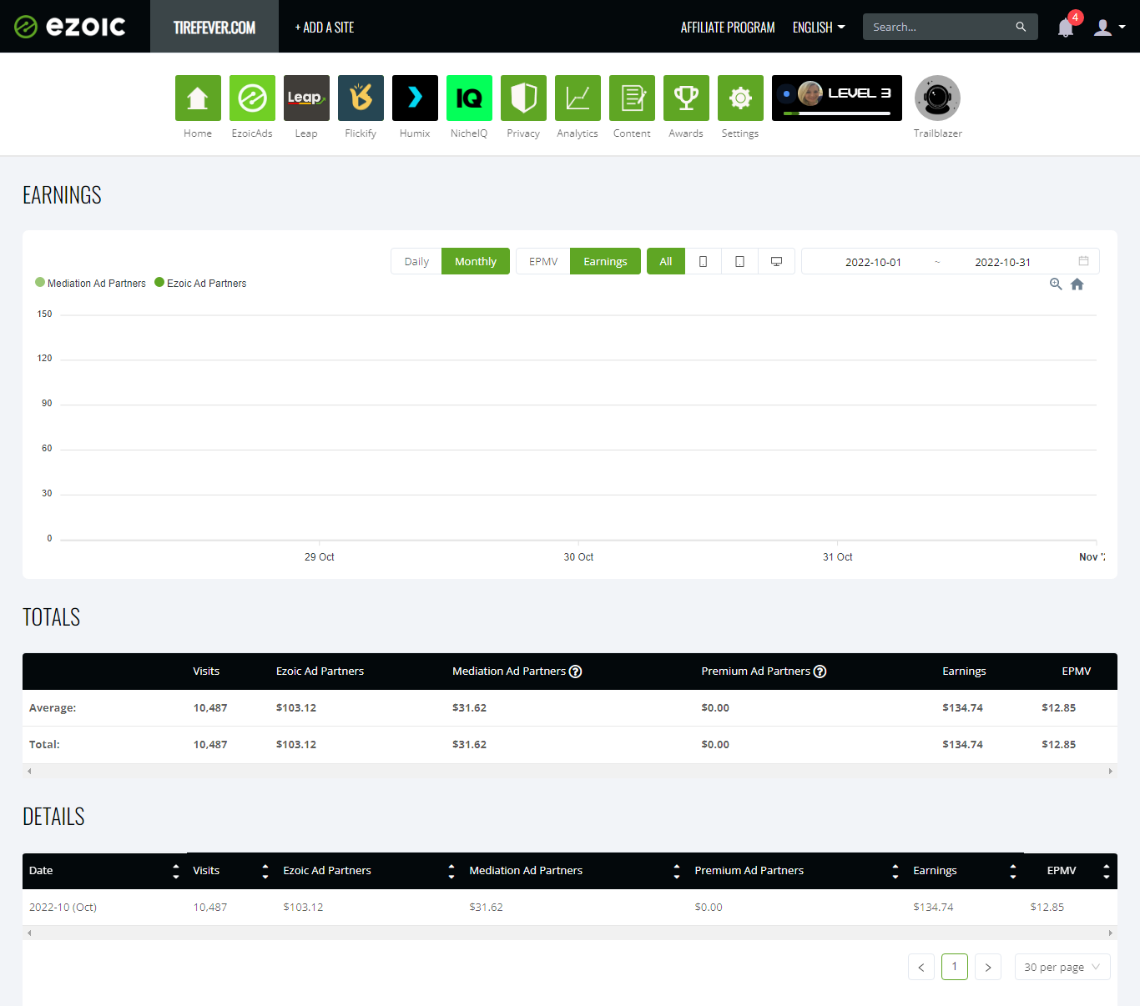Click Add a Site

click(x=325, y=28)
